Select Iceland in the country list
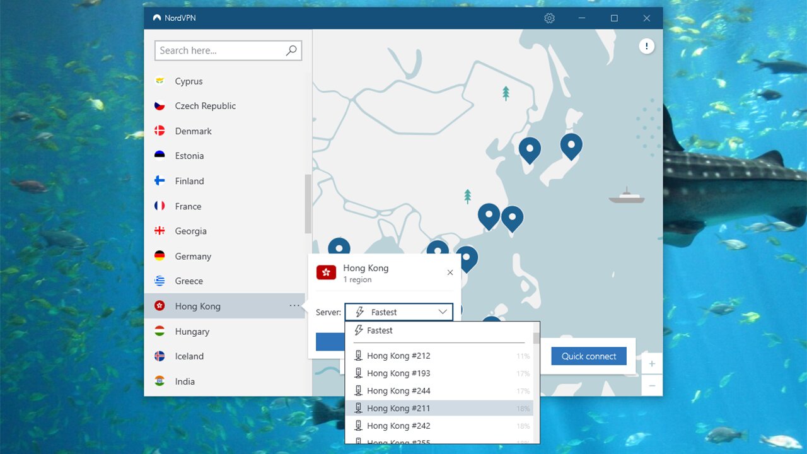The height and width of the screenshot is (454, 807). pyautogui.click(x=189, y=356)
